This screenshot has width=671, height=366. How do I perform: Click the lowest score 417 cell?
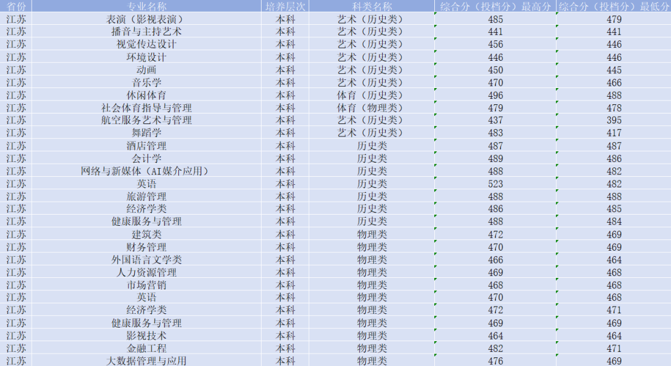point(614,133)
